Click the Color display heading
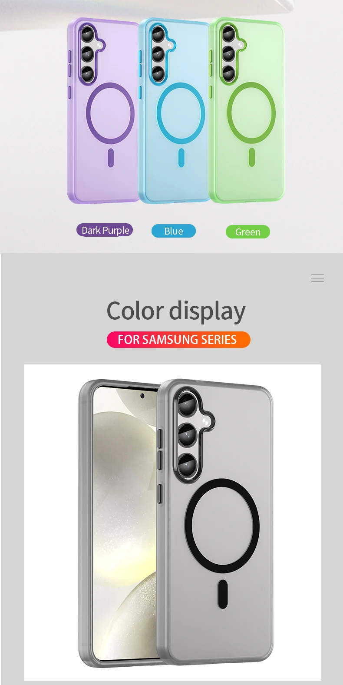343x685 pixels. 176,311
